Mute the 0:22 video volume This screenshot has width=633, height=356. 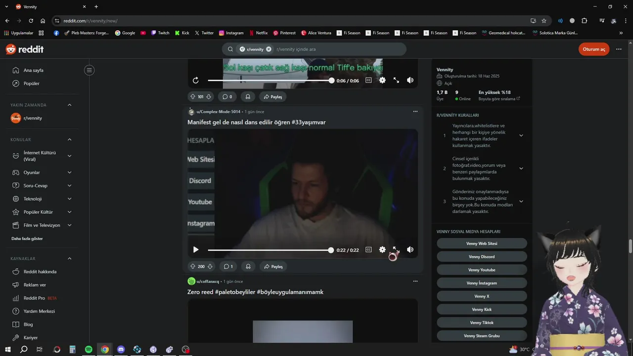click(x=410, y=250)
